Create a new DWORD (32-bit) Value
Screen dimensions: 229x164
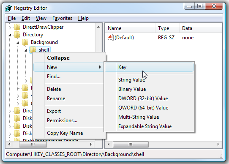pos(149,98)
